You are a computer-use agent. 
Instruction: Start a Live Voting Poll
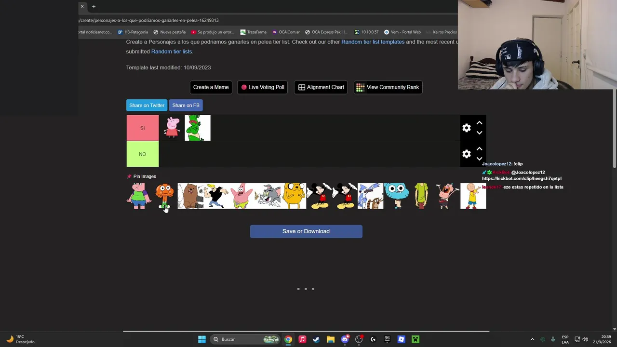263,87
